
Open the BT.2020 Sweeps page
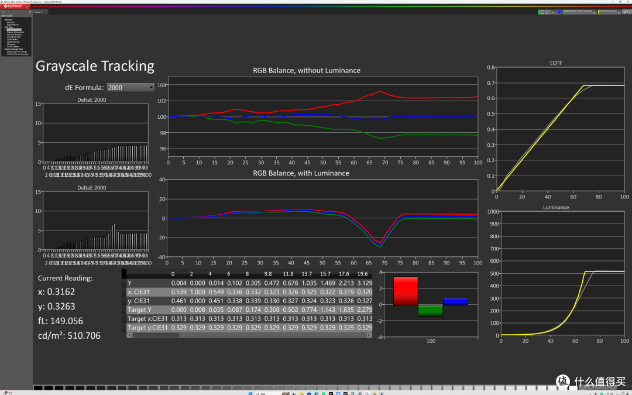pyautogui.click(x=13, y=42)
